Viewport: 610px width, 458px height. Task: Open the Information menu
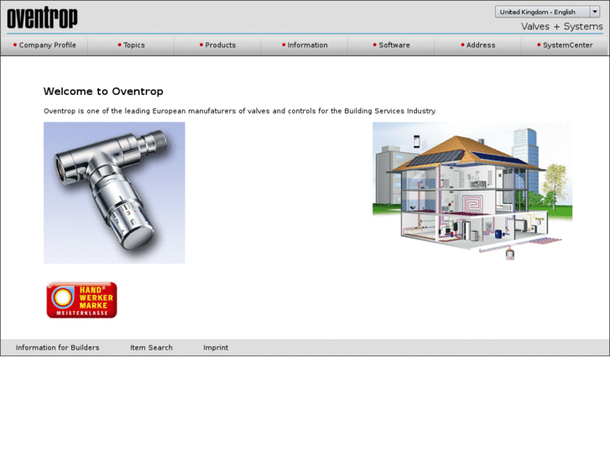tap(305, 45)
